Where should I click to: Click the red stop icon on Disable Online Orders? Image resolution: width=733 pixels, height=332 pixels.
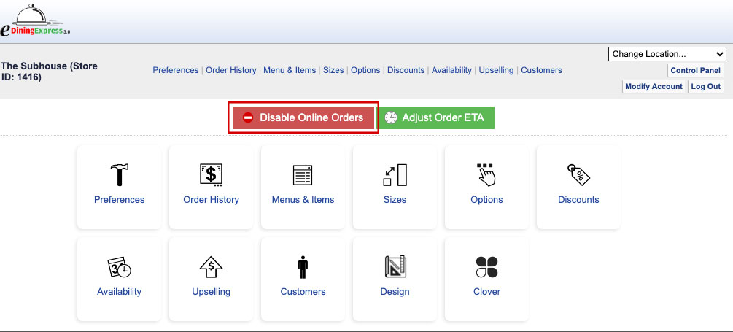pyautogui.click(x=248, y=117)
